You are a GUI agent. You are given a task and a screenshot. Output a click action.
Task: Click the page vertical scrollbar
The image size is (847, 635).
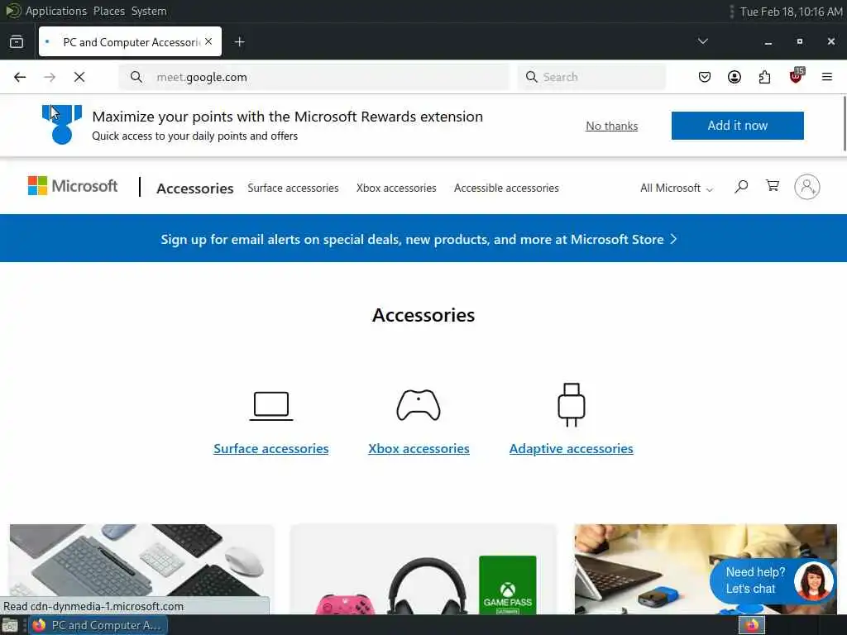[x=844, y=124]
